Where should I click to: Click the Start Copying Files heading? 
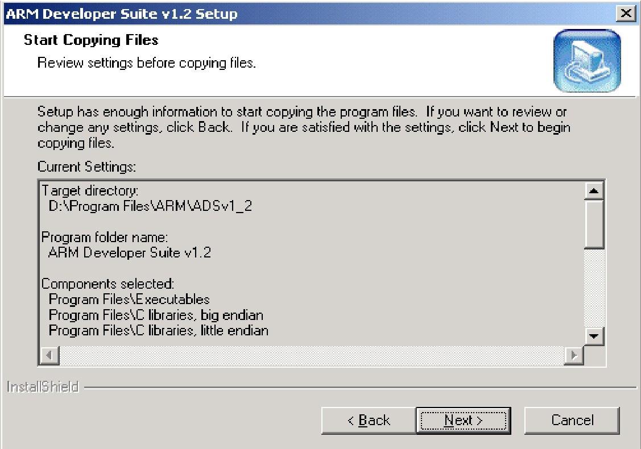tap(91, 40)
